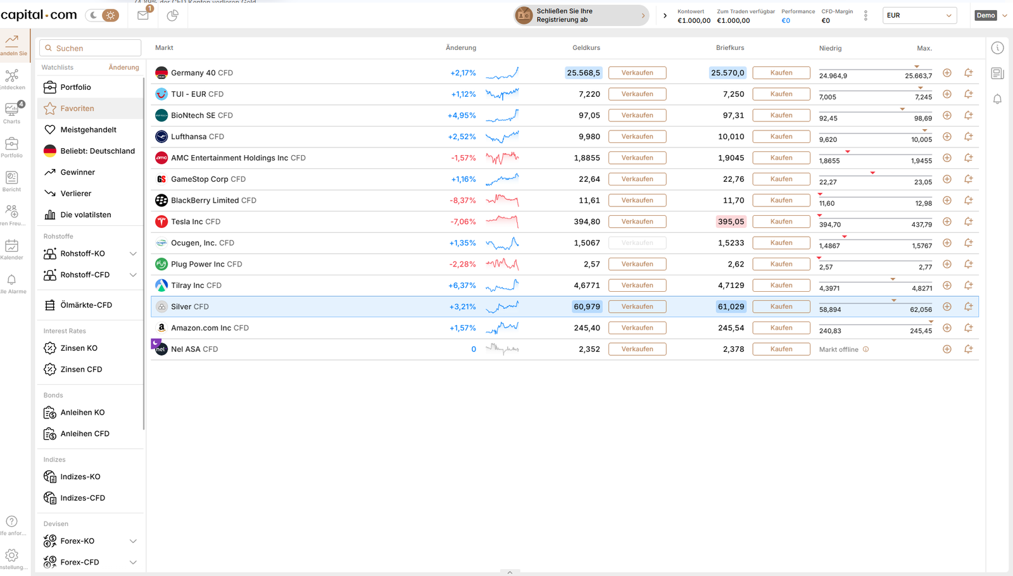Click Kaufen for BioNTech SE CFD
The image size is (1013, 576).
[781, 115]
